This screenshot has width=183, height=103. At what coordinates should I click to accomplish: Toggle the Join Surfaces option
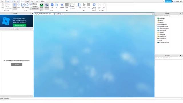click(x=34, y=9)
